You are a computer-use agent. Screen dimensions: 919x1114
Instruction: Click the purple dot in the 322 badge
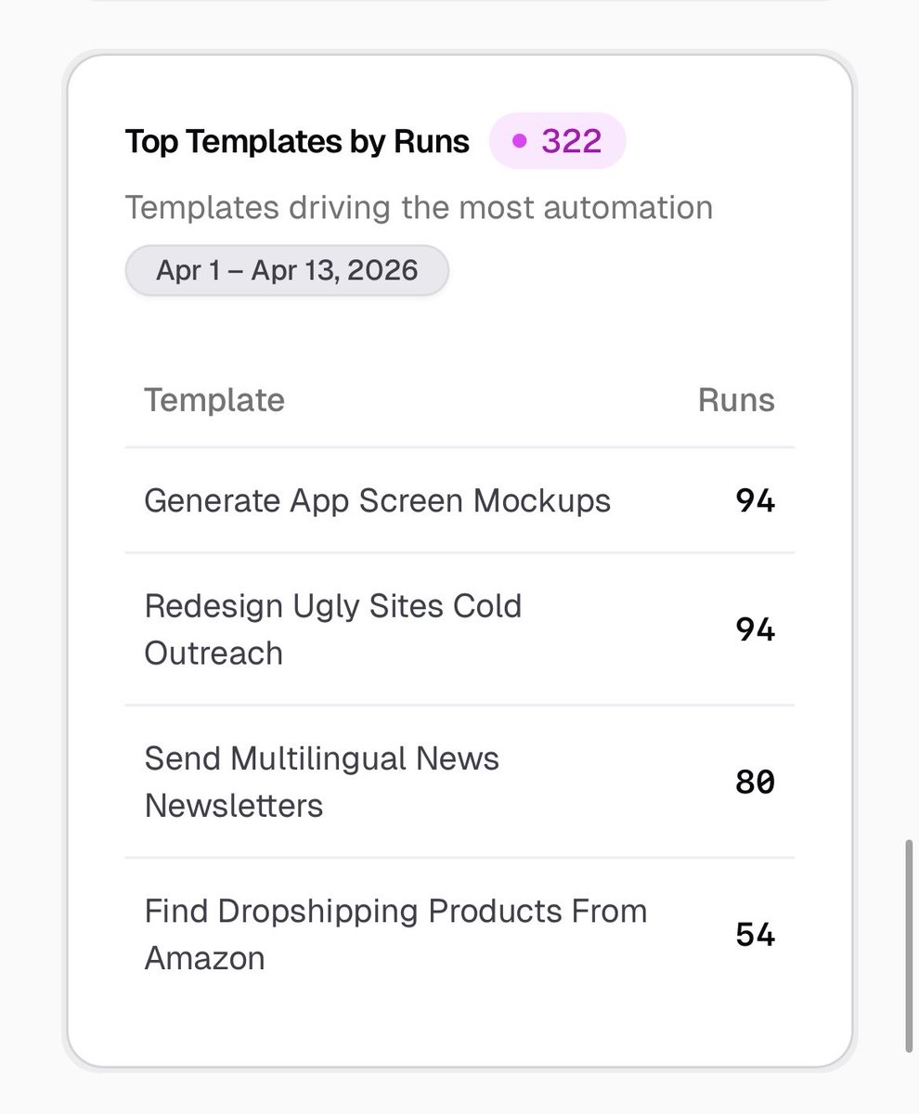click(520, 141)
